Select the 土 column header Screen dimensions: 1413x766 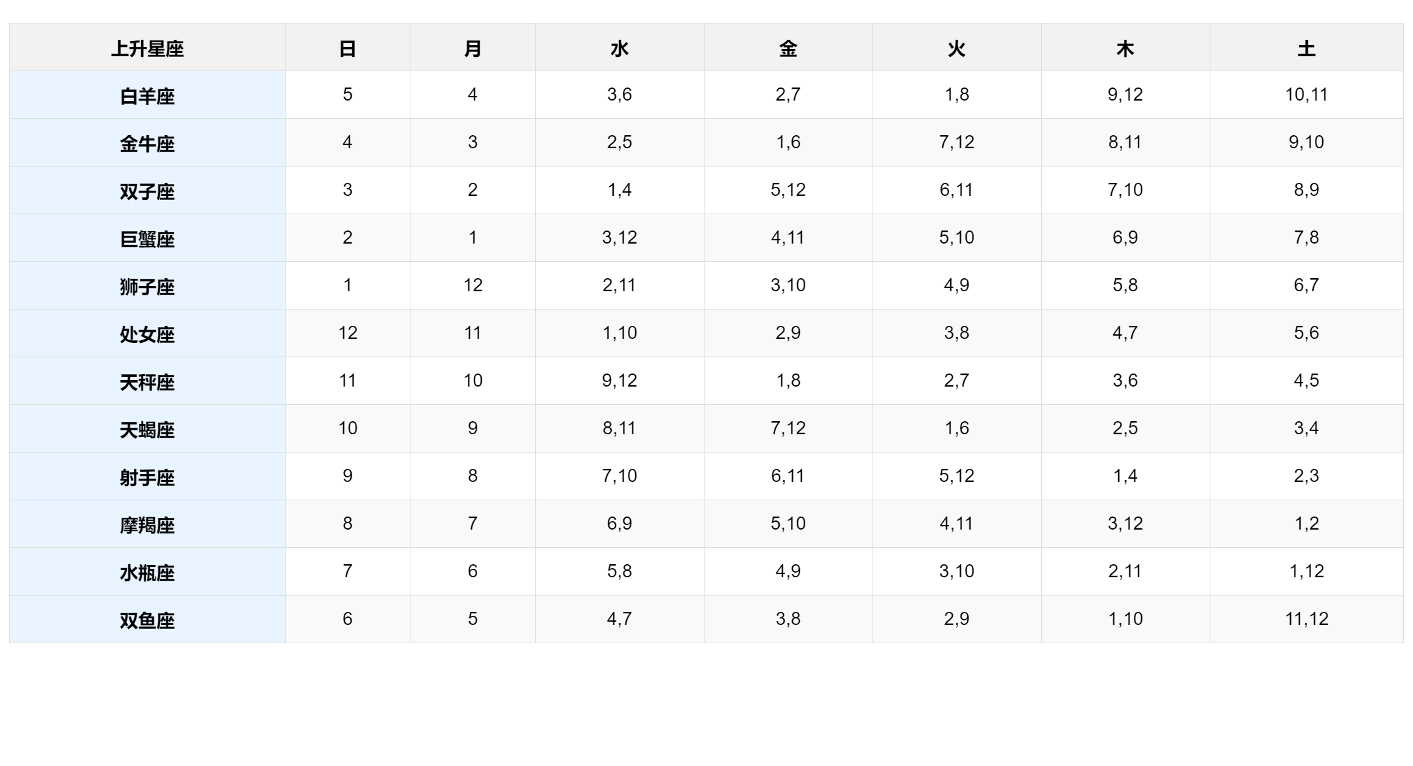click(1306, 48)
